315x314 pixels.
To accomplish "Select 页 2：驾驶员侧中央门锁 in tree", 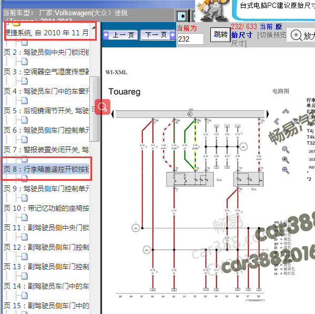I will click(46, 52).
